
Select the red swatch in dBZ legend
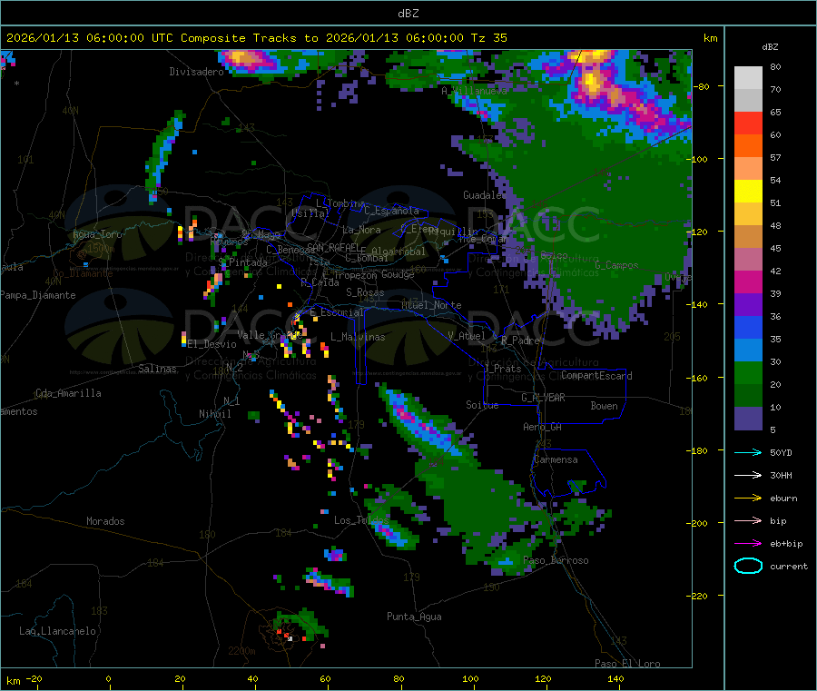(x=748, y=123)
